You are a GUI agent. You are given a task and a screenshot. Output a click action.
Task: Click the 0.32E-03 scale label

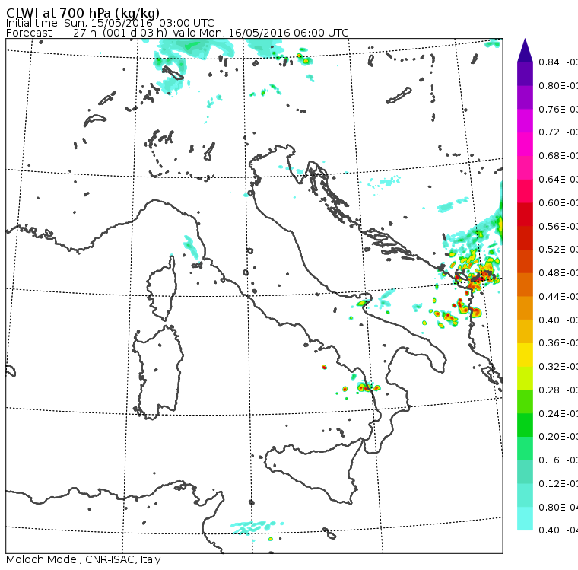tap(558, 366)
